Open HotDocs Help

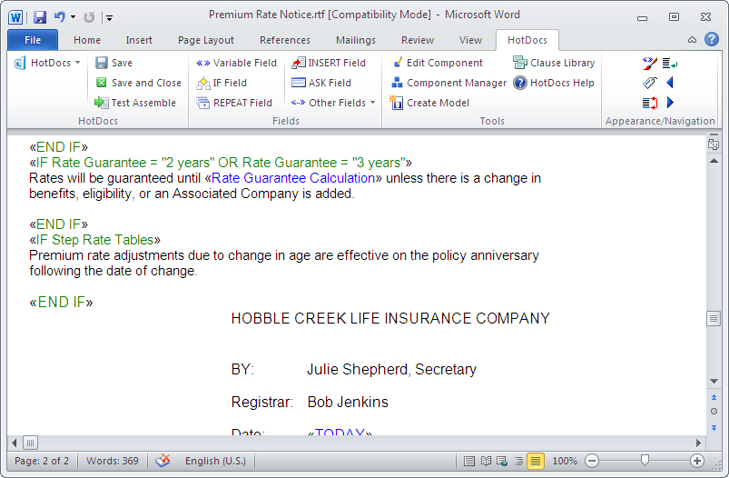pyautogui.click(x=554, y=83)
